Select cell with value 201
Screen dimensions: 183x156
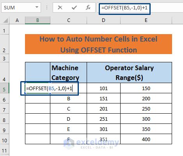103,109
